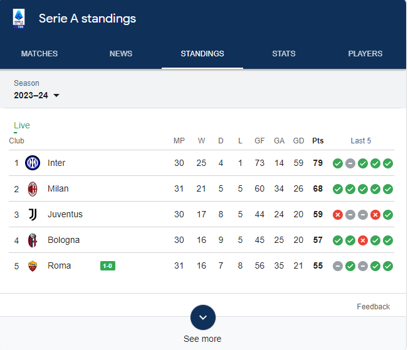Click Juventus's first red loss icon

pos(338,215)
